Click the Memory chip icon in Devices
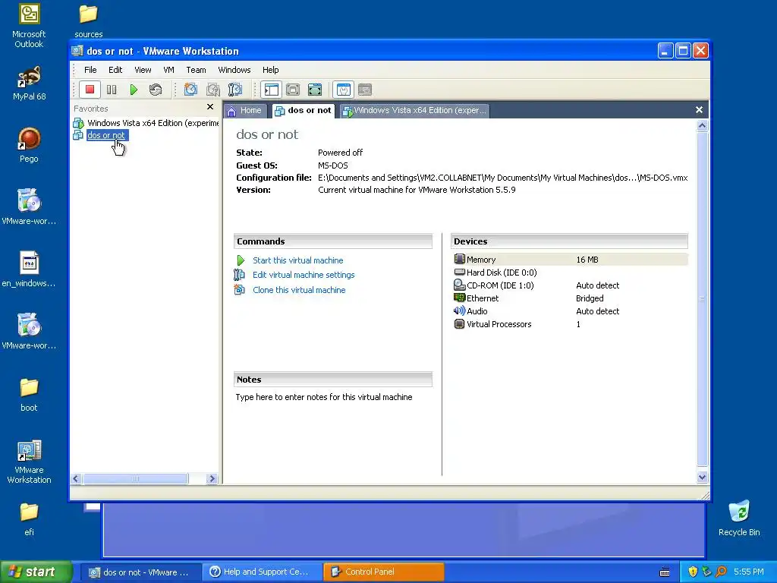 coord(459,260)
